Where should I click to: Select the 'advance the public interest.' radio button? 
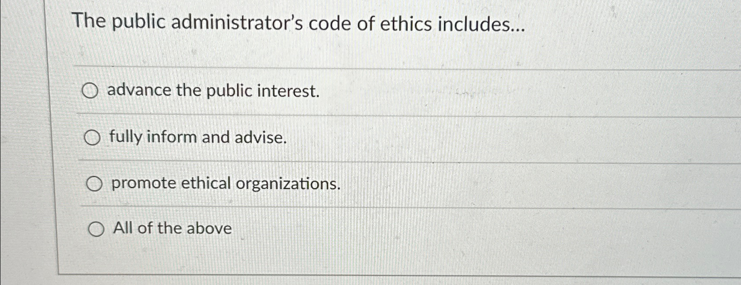pos(91,91)
